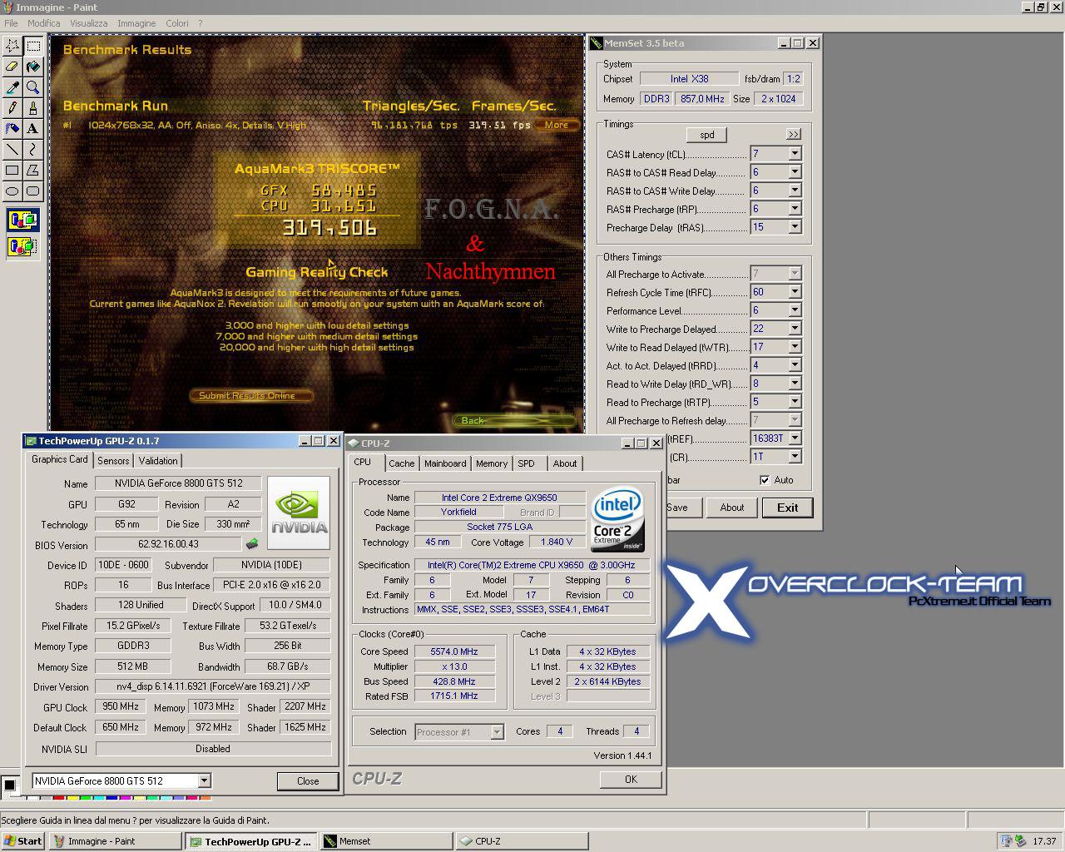Select the Pencil tool in Paint

[x=12, y=108]
